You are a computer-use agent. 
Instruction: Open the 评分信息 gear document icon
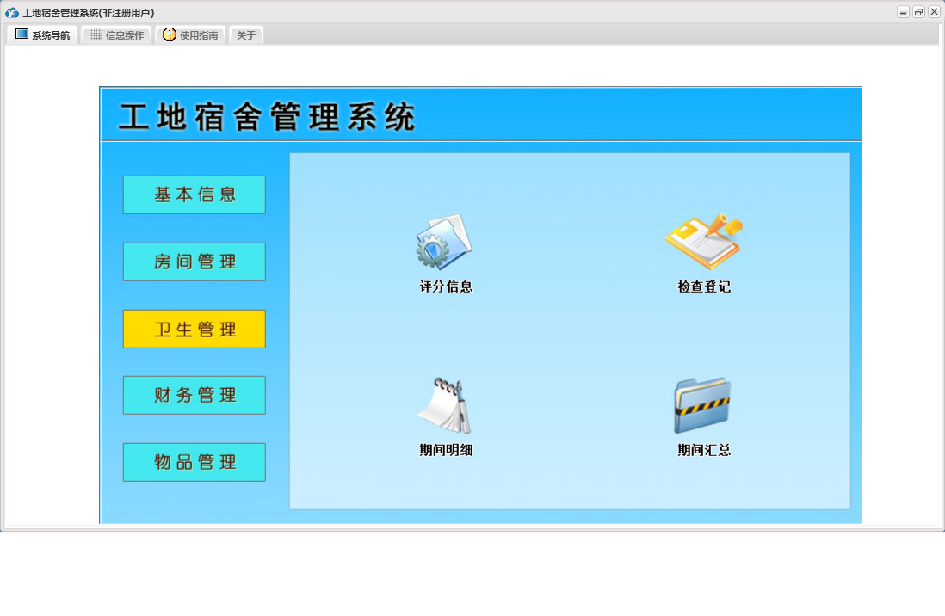point(445,241)
